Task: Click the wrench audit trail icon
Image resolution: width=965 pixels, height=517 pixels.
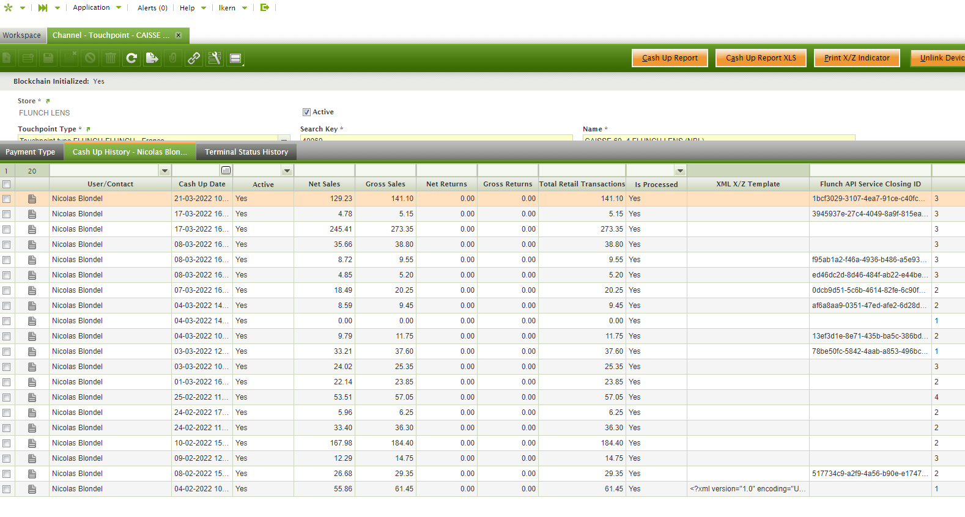Action: (215, 58)
